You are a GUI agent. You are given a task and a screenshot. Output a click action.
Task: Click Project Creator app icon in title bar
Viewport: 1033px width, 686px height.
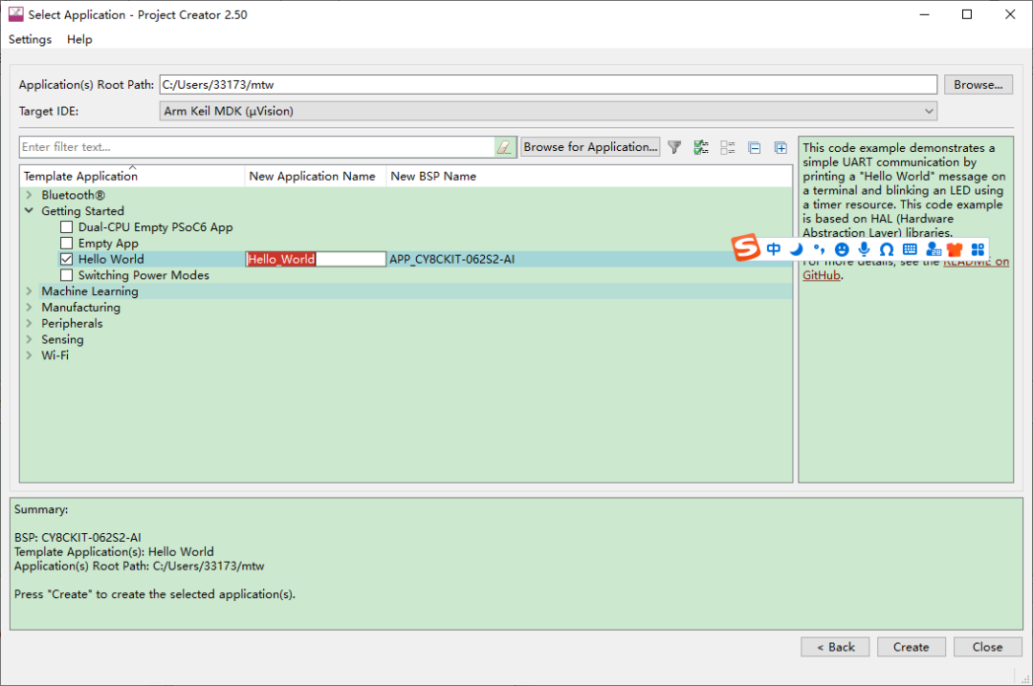(x=15, y=13)
